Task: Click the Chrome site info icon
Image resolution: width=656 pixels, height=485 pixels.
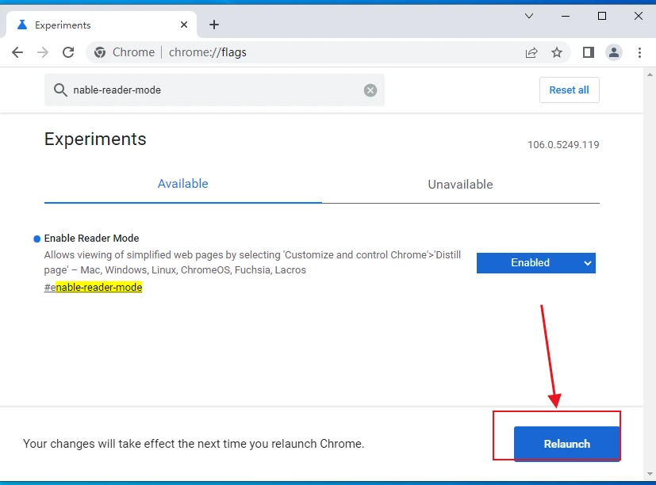Action: click(x=100, y=52)
